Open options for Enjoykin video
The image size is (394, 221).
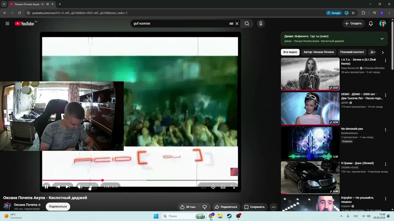coord(385,199)
